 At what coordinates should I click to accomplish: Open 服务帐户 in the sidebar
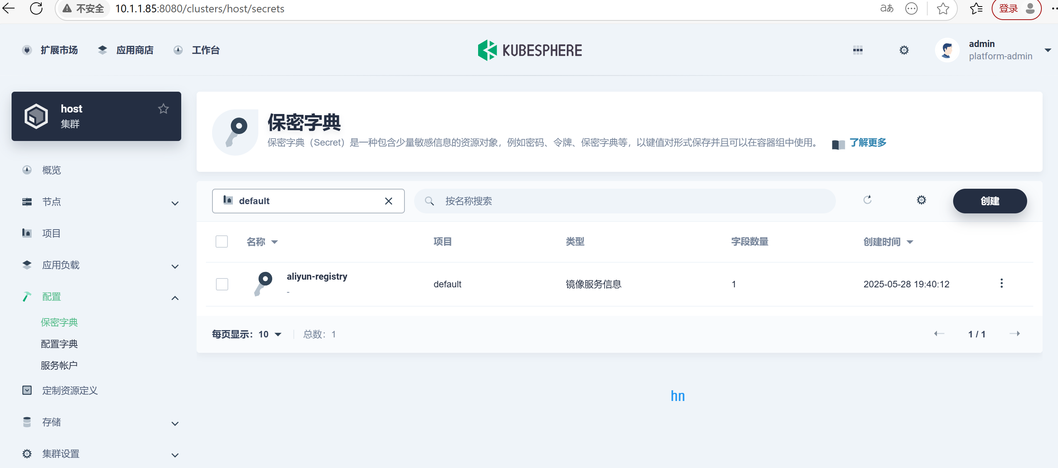59,365
